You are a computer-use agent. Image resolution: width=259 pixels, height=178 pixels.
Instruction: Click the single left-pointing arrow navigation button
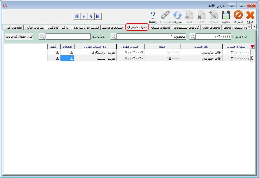(91, 16)
